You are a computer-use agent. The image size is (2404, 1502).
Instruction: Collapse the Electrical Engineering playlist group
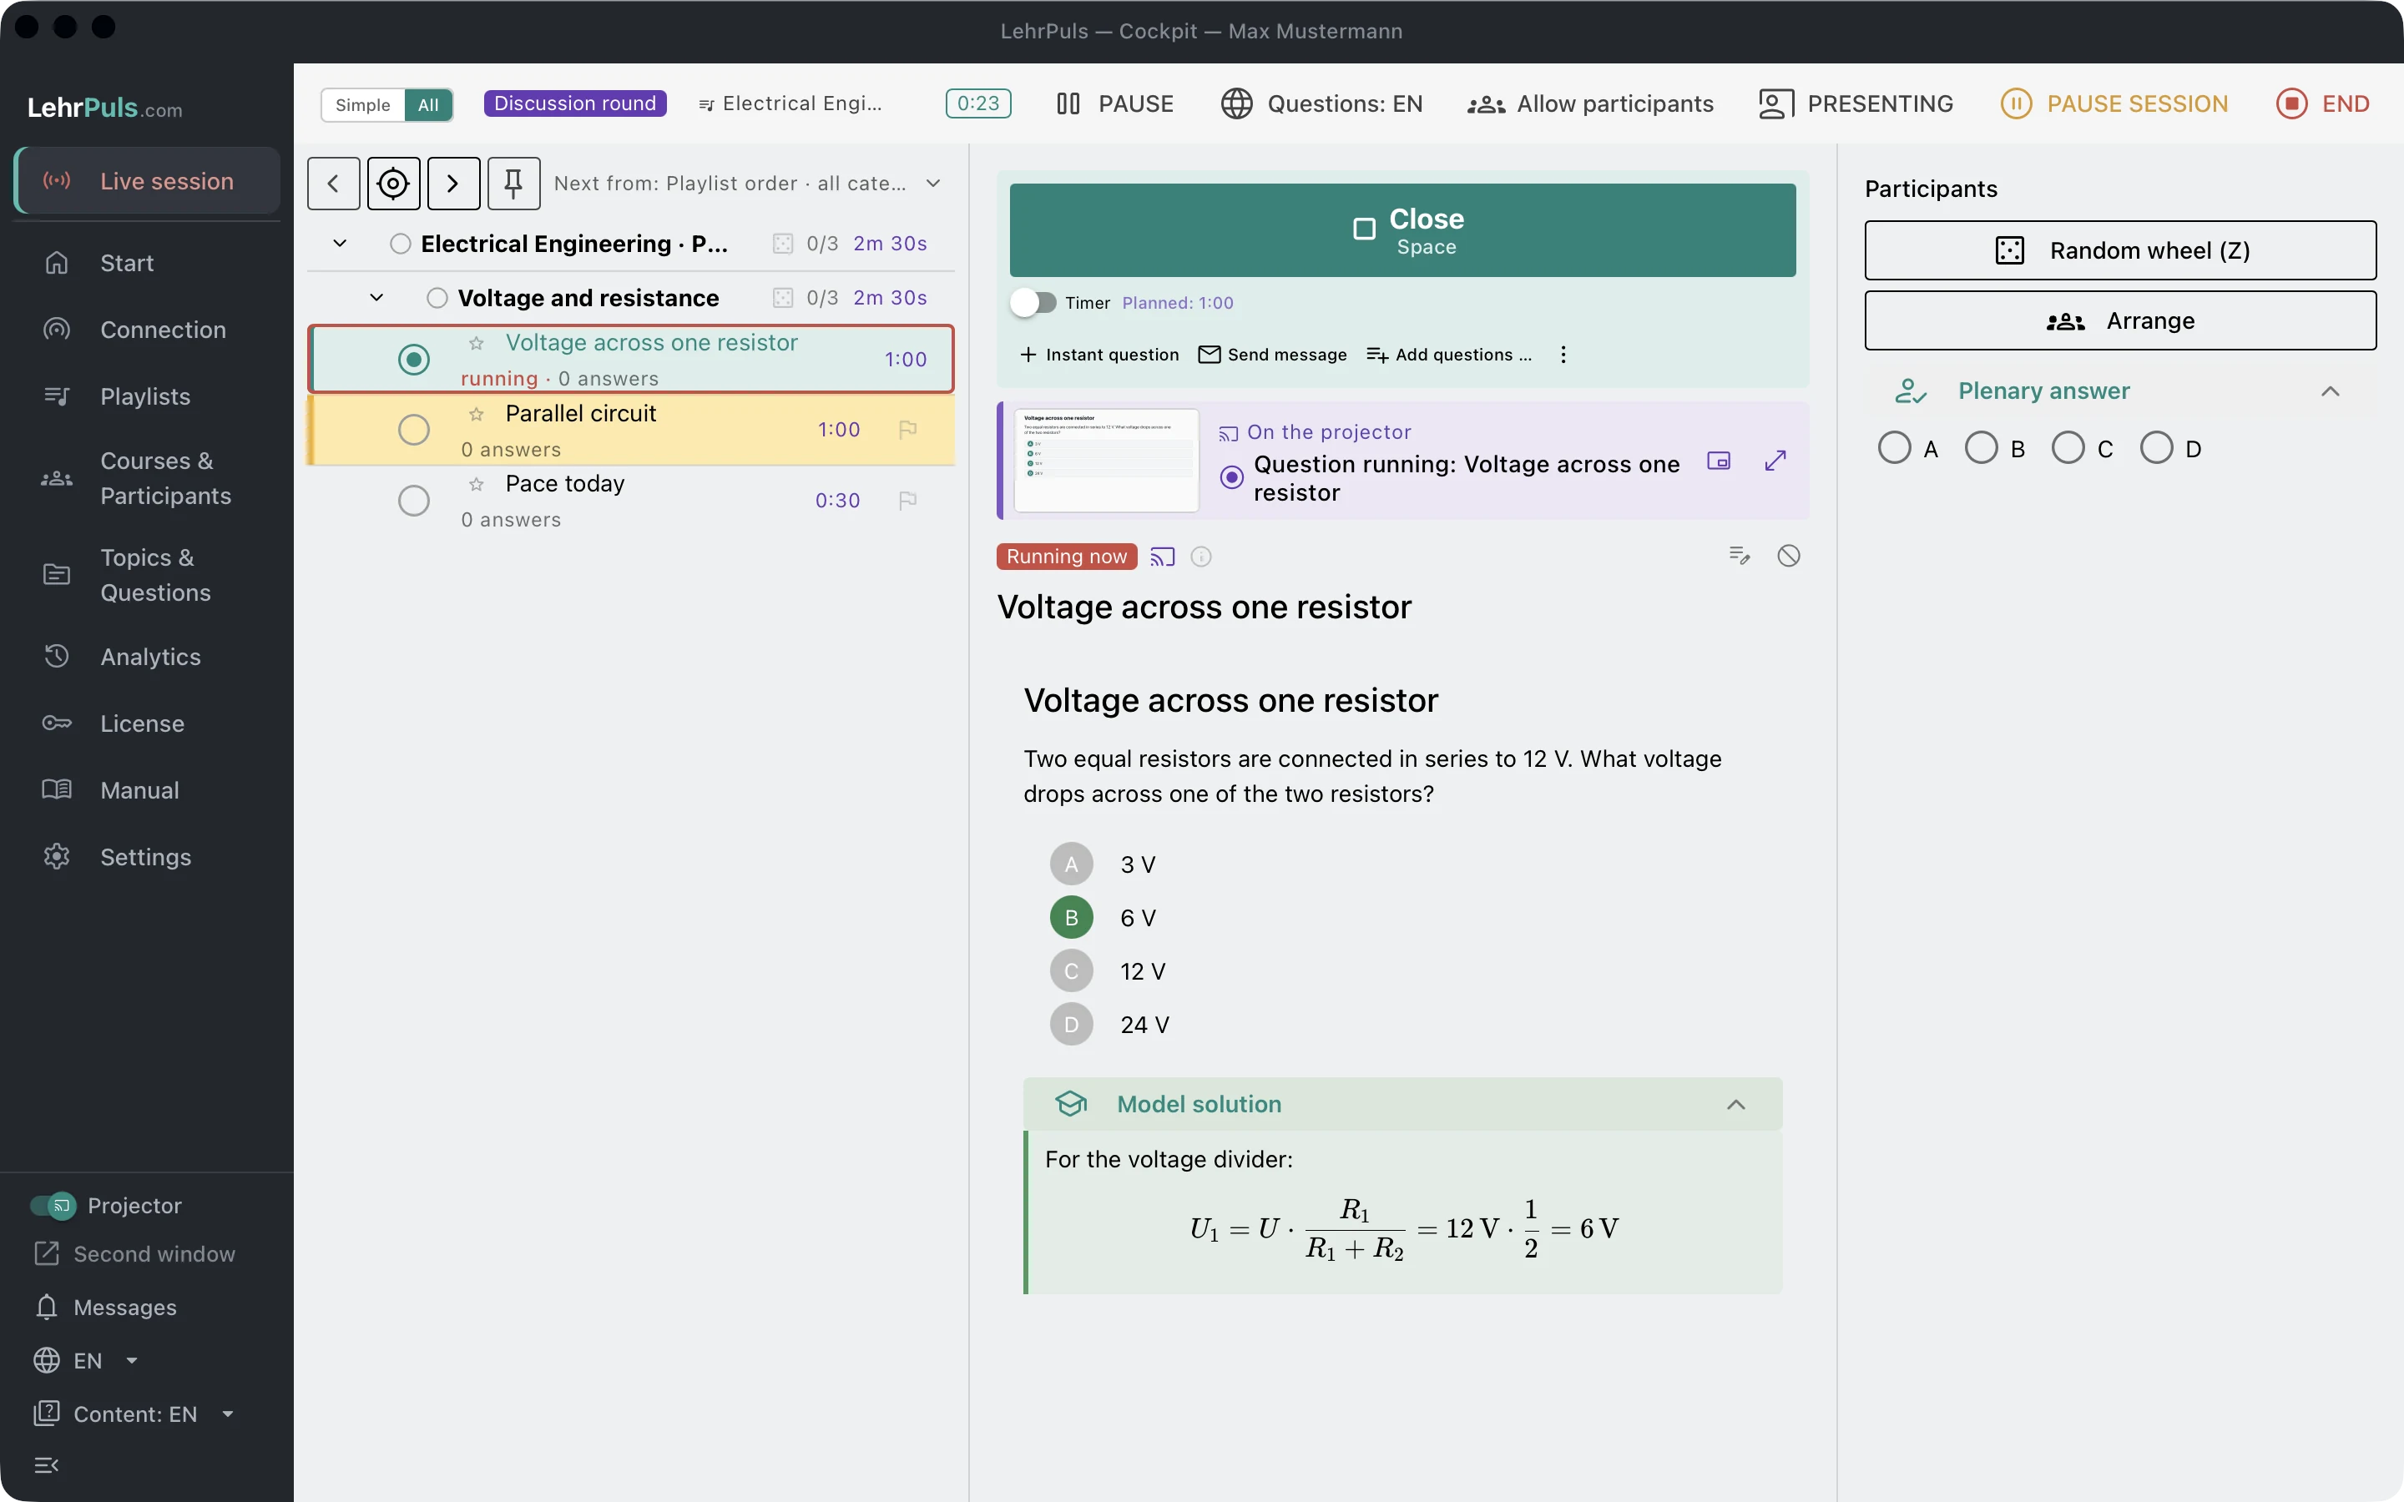tap(340, 244)
